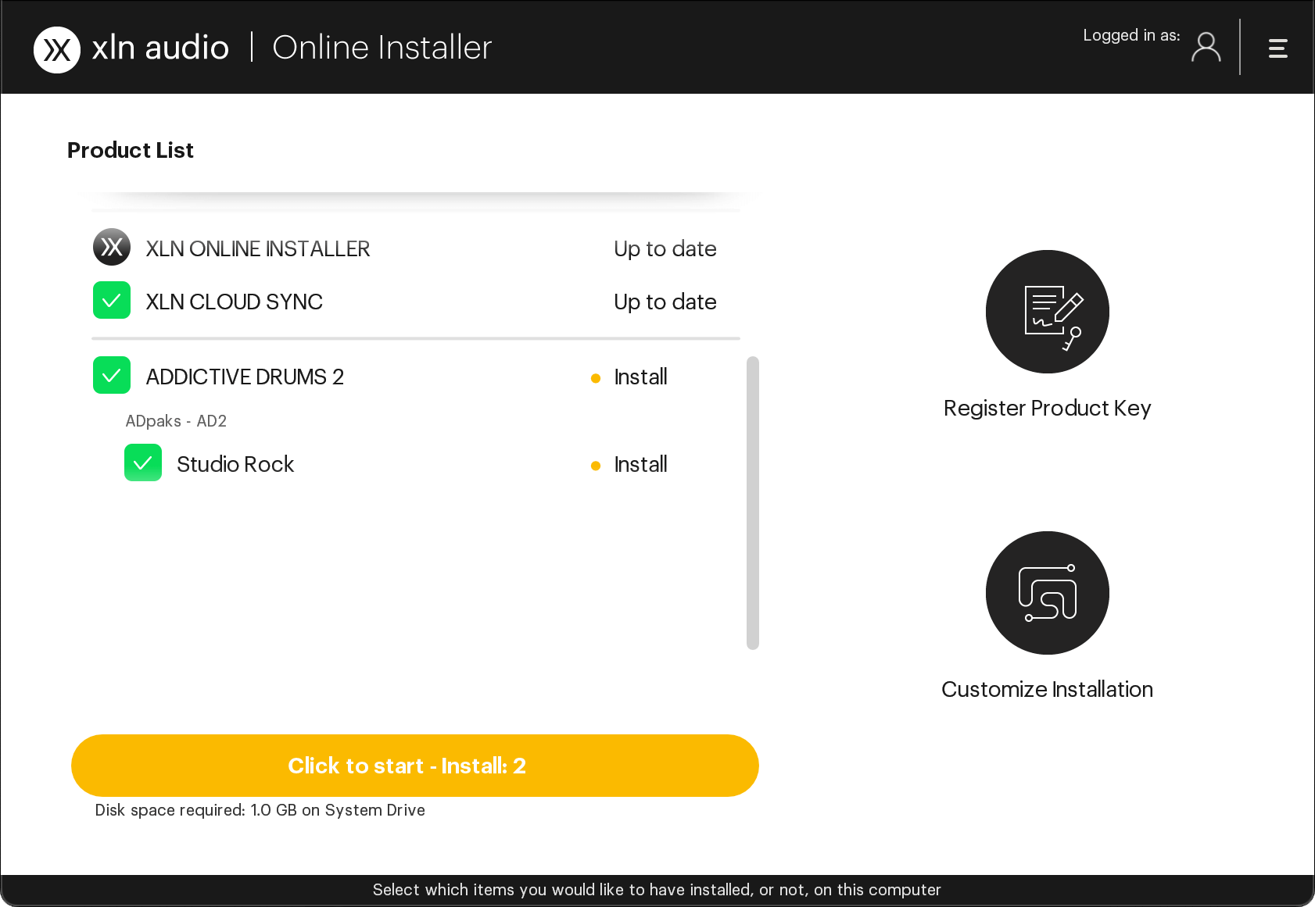1315x907 pixels.
Task: Click the orange status dot for Studio Rock
Action: pos(596,466)
